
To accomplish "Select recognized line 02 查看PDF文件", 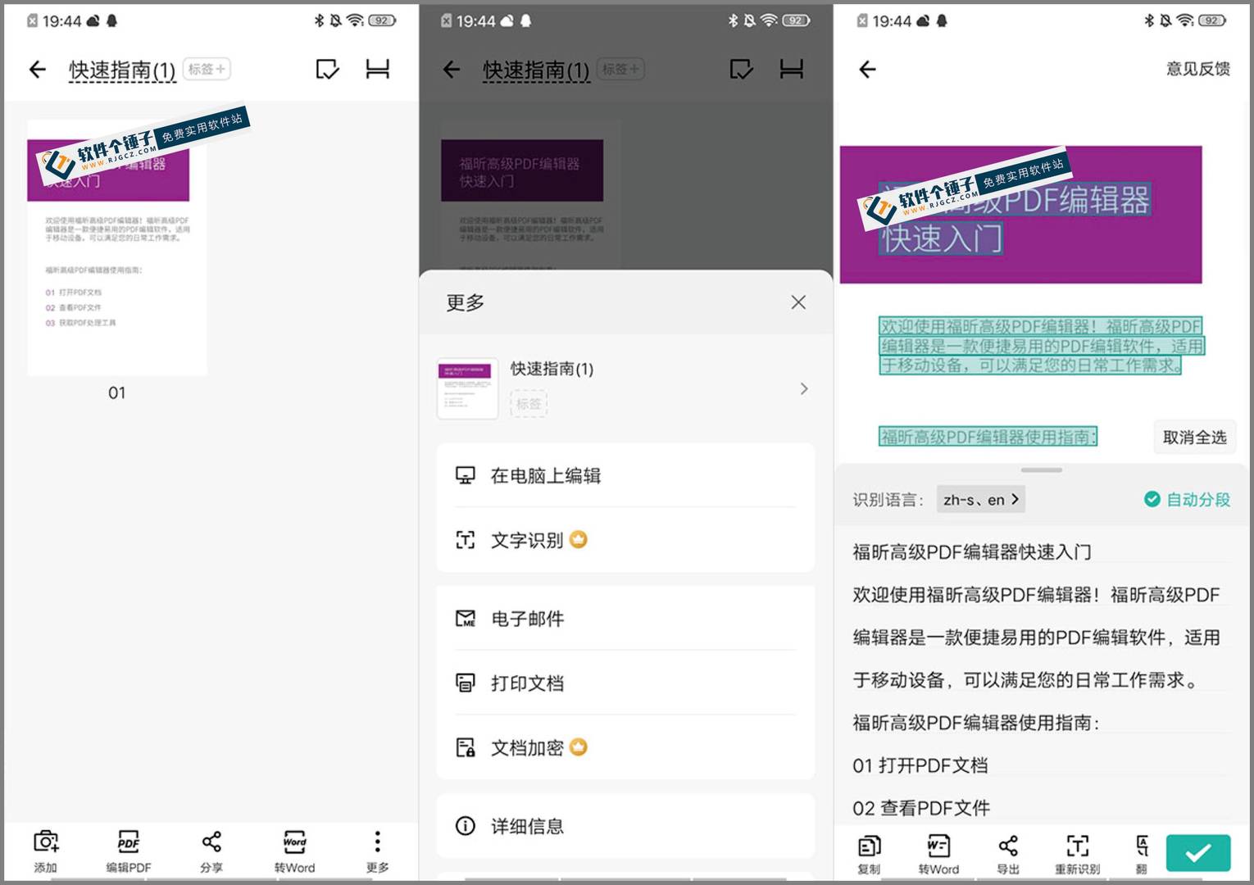I will (x=921, y=808).
